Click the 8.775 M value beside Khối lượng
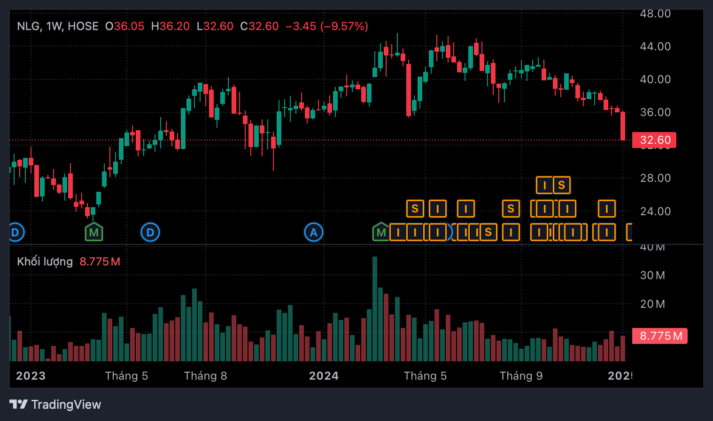Image resolution: width=713 pixels, height=421 pixels. 100,262
